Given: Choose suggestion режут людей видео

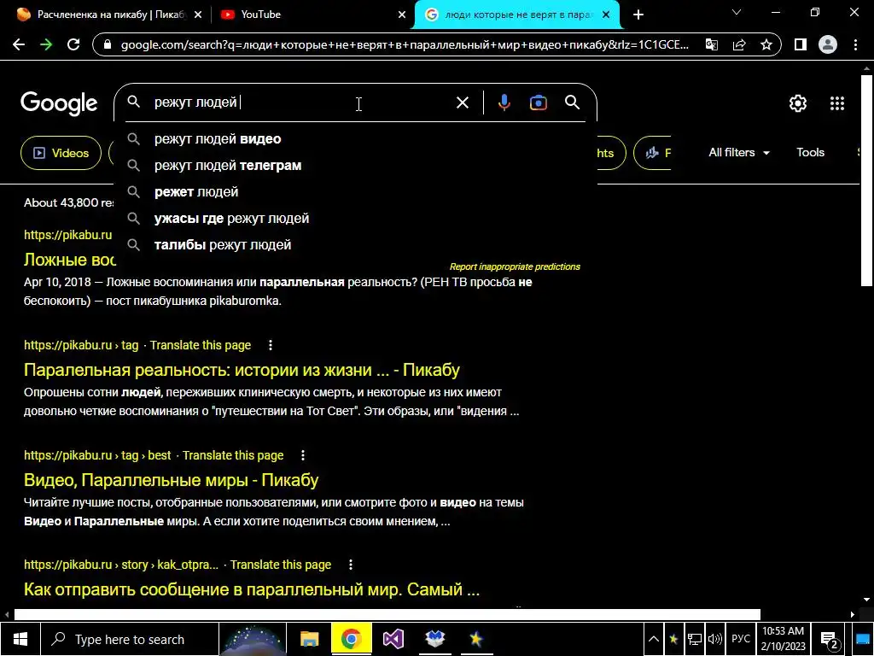Looking at the screenshot, I should (x=356, y=139).
